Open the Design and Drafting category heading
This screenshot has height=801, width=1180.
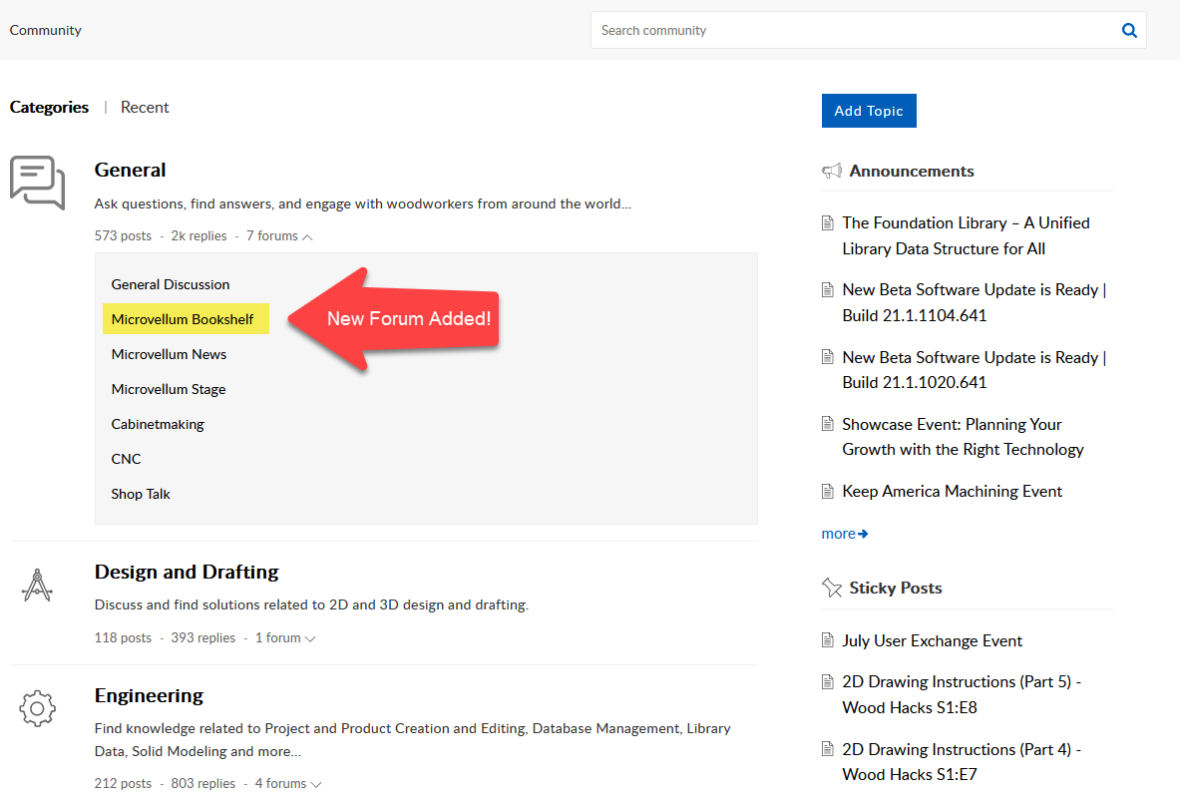point(187,573)
